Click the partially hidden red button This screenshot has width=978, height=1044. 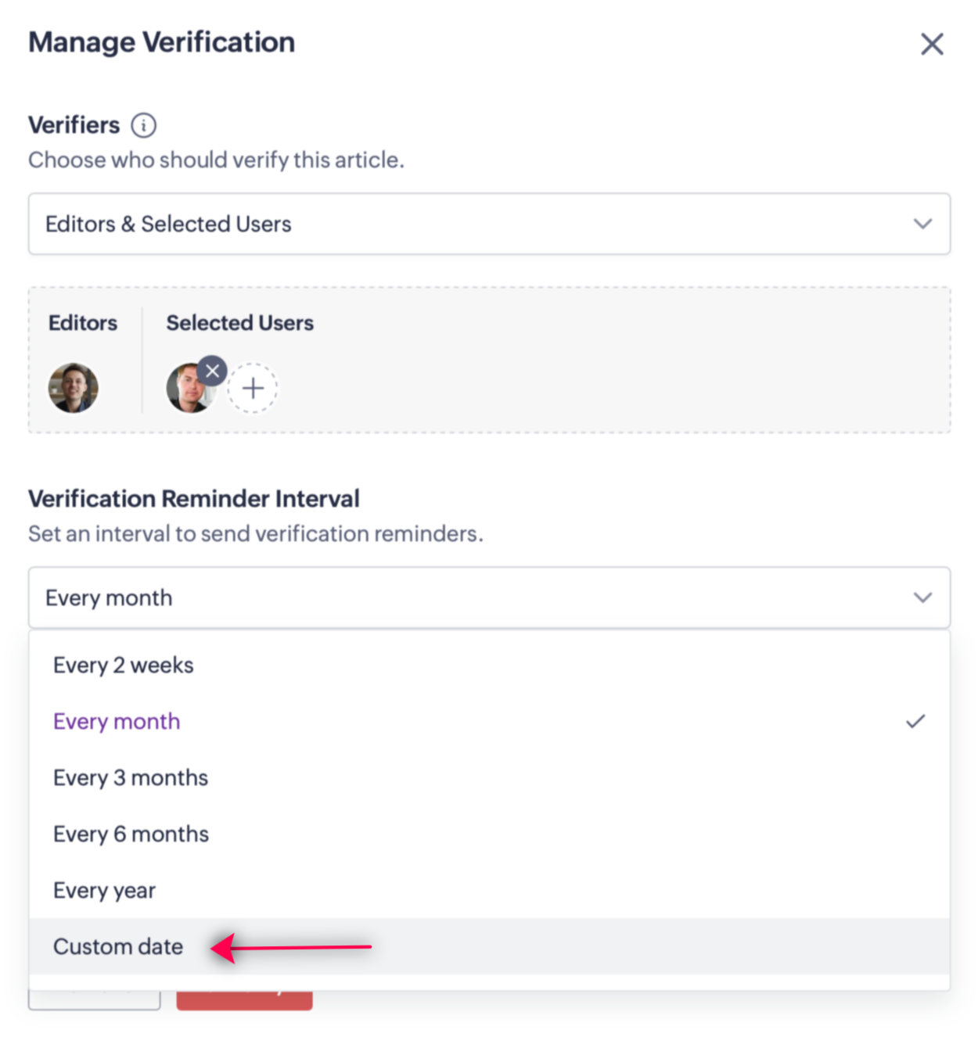click(x=244, y=1000)
